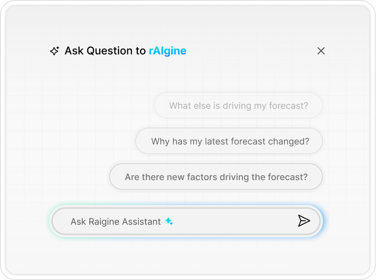Send the message with the arrow button
The image size is (376, 280).
coord(304,221)
